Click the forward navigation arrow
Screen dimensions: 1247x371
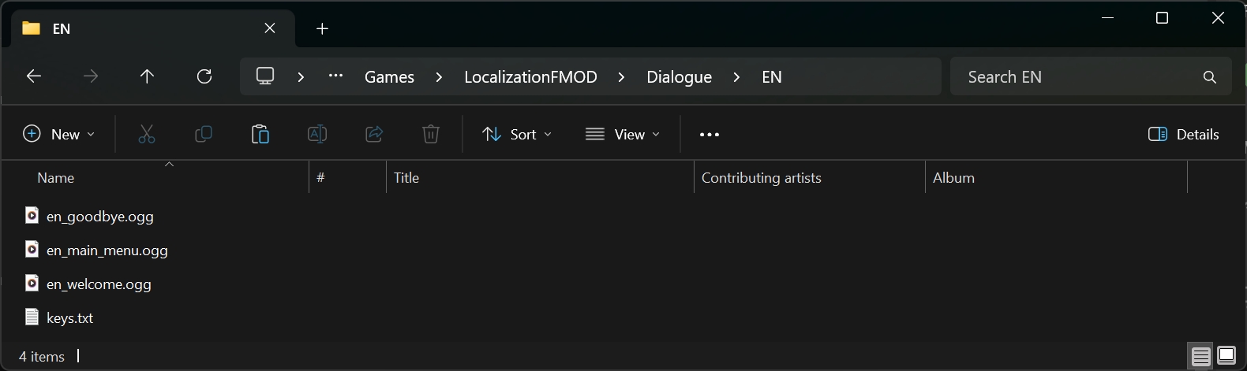tap(91, 76)
